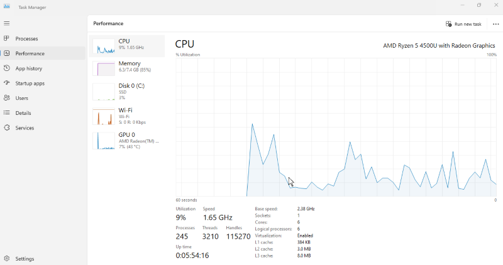Screen dimensions: 503x265
Task: Click the Details list icon
Action: (x=6, y=113)
